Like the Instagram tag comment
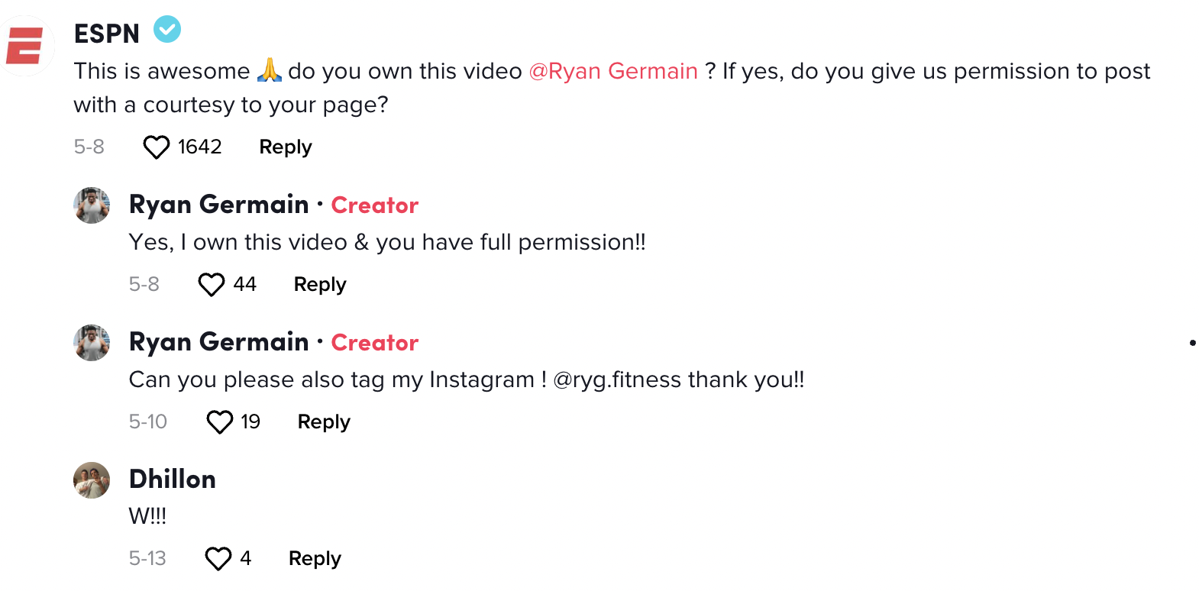This screenshot has width=1199, height=591. point(220,422)
